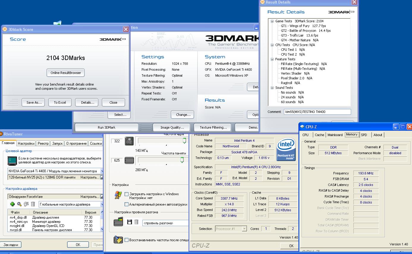Click Настроить arrow button on Обнаружен ForceWare row

tap(101, 197)
